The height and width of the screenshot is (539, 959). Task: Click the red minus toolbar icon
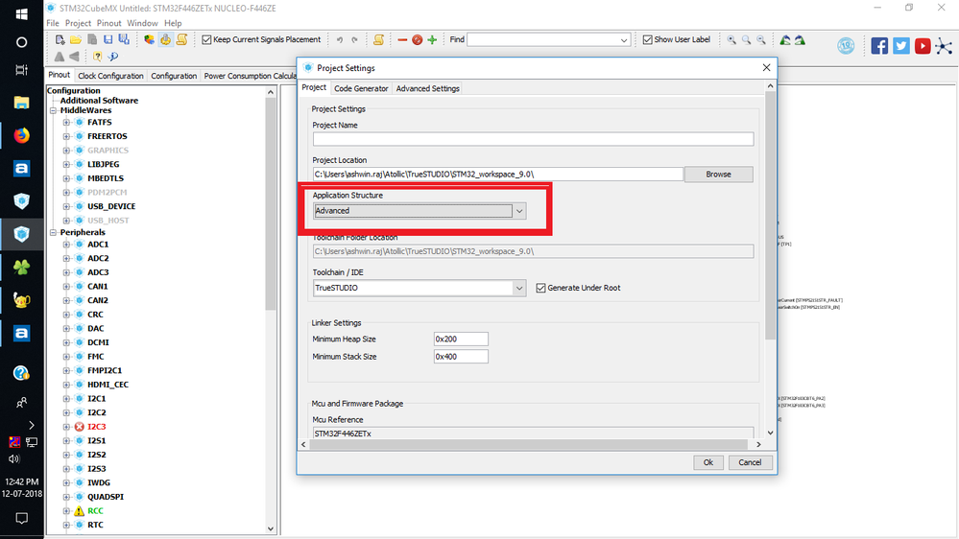[402, 39]
